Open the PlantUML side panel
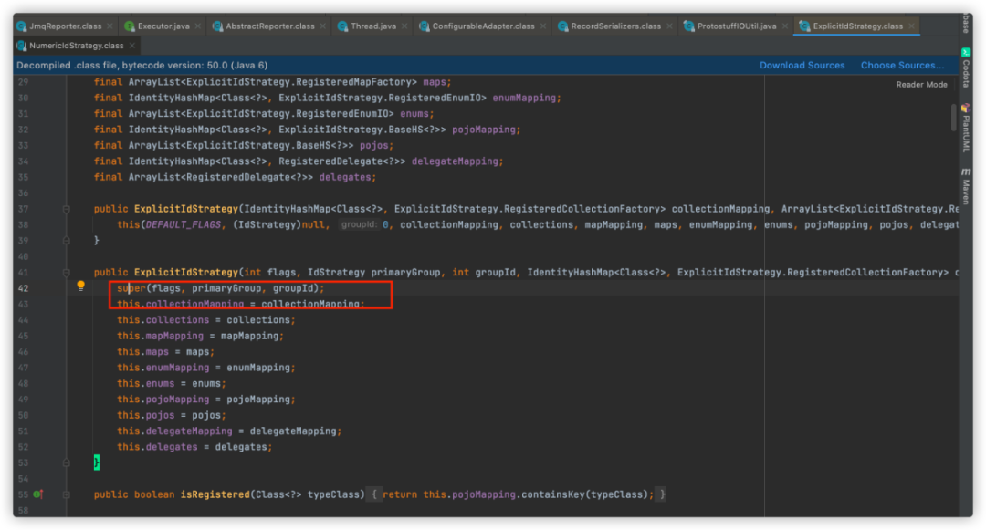 966,129
